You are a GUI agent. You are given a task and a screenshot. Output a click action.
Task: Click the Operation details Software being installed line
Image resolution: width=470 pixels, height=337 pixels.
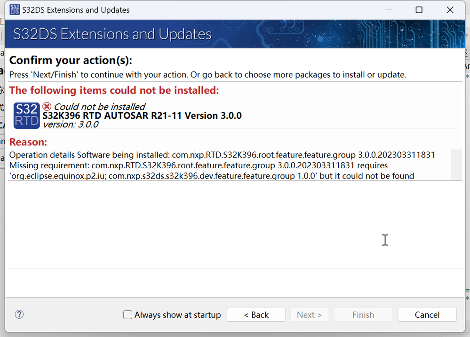click(222, 155)
